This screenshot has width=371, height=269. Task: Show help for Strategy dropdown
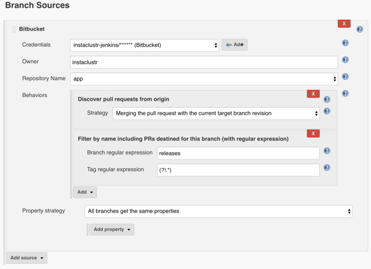coord(327,111)
